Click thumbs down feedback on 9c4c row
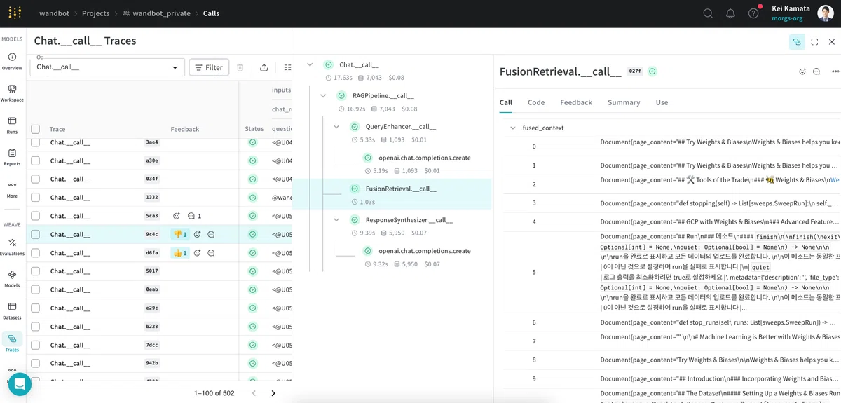 [180, 234]
